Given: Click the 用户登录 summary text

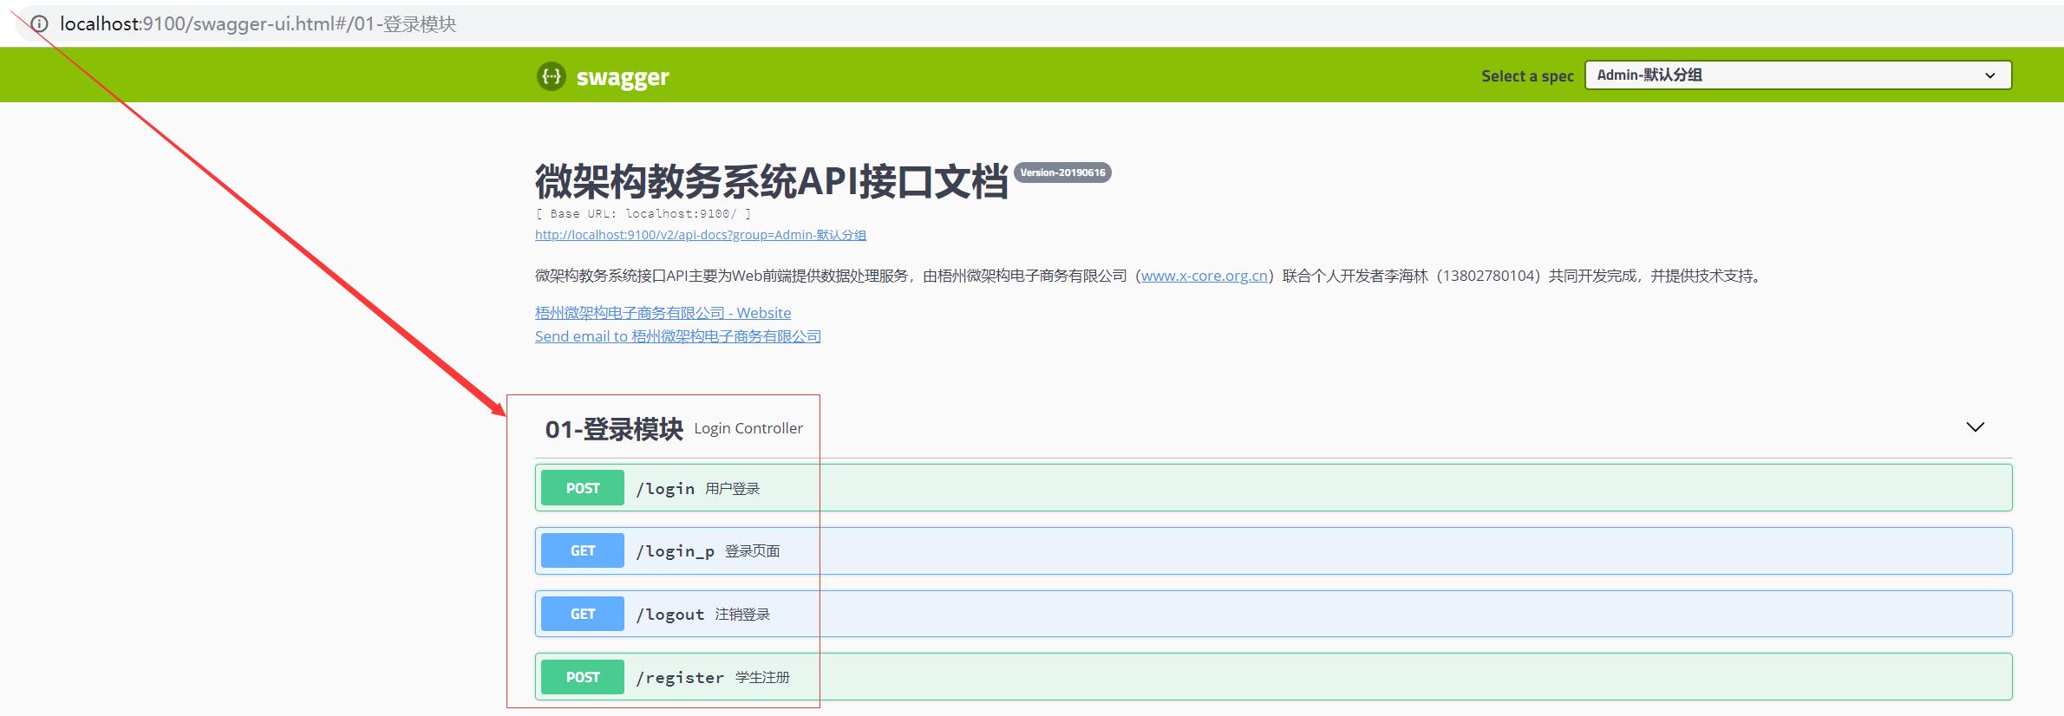Looking at the screenshot, I should [732, 489].
